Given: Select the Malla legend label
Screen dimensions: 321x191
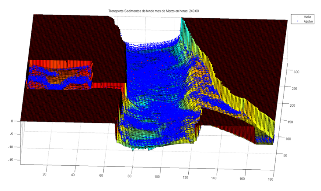Looking at the screenshot, I should click(x=302, y=17).
